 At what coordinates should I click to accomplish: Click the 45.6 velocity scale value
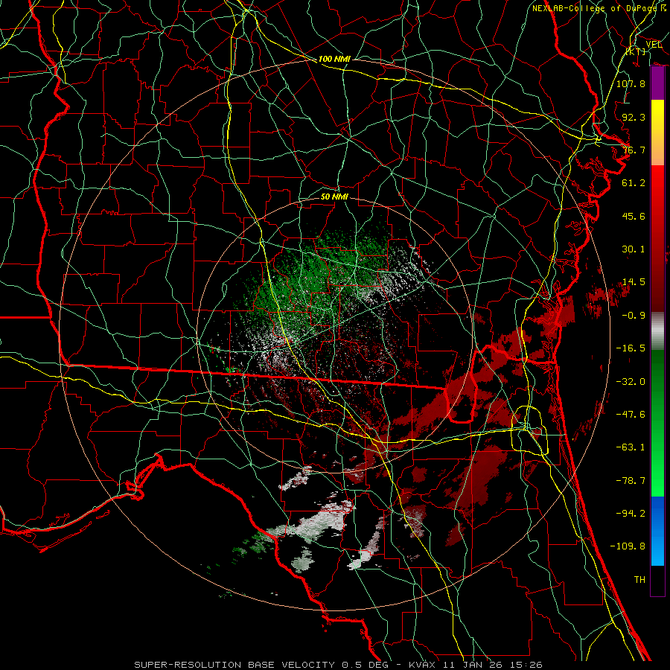point(634,216)
